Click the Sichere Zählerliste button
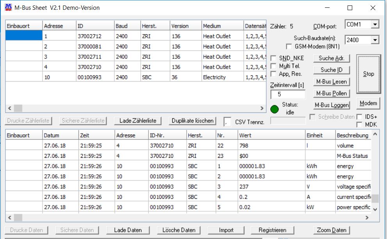This screenshot has width=387, height=239. [x=83, y=121]
